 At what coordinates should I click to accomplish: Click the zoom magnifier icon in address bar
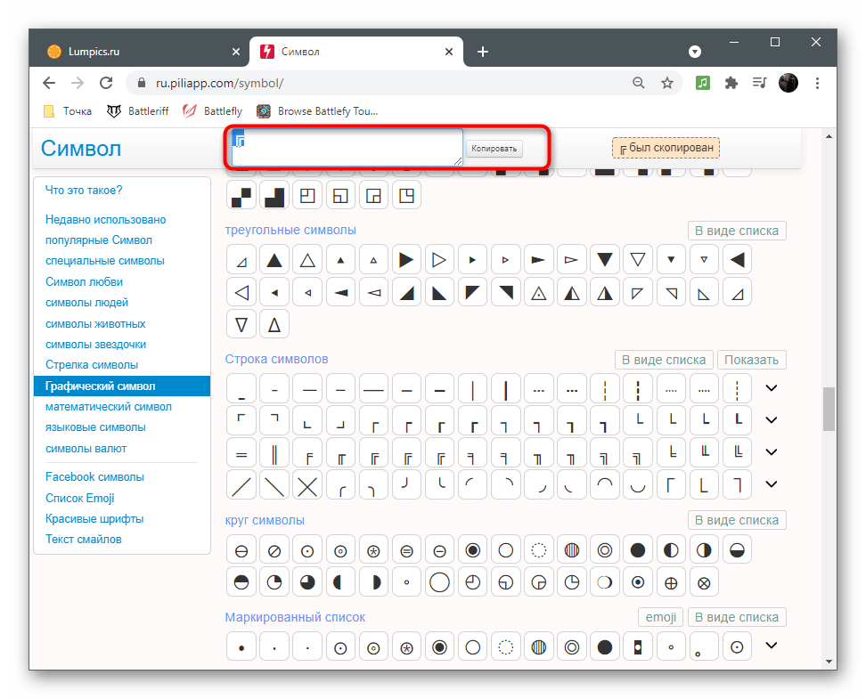tap(638, 83)
